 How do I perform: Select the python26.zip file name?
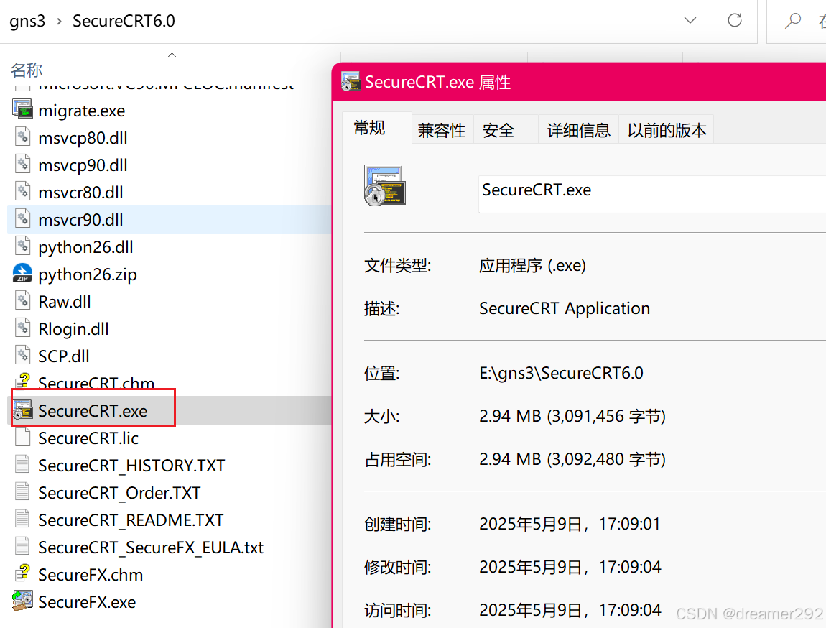(88, 274)
